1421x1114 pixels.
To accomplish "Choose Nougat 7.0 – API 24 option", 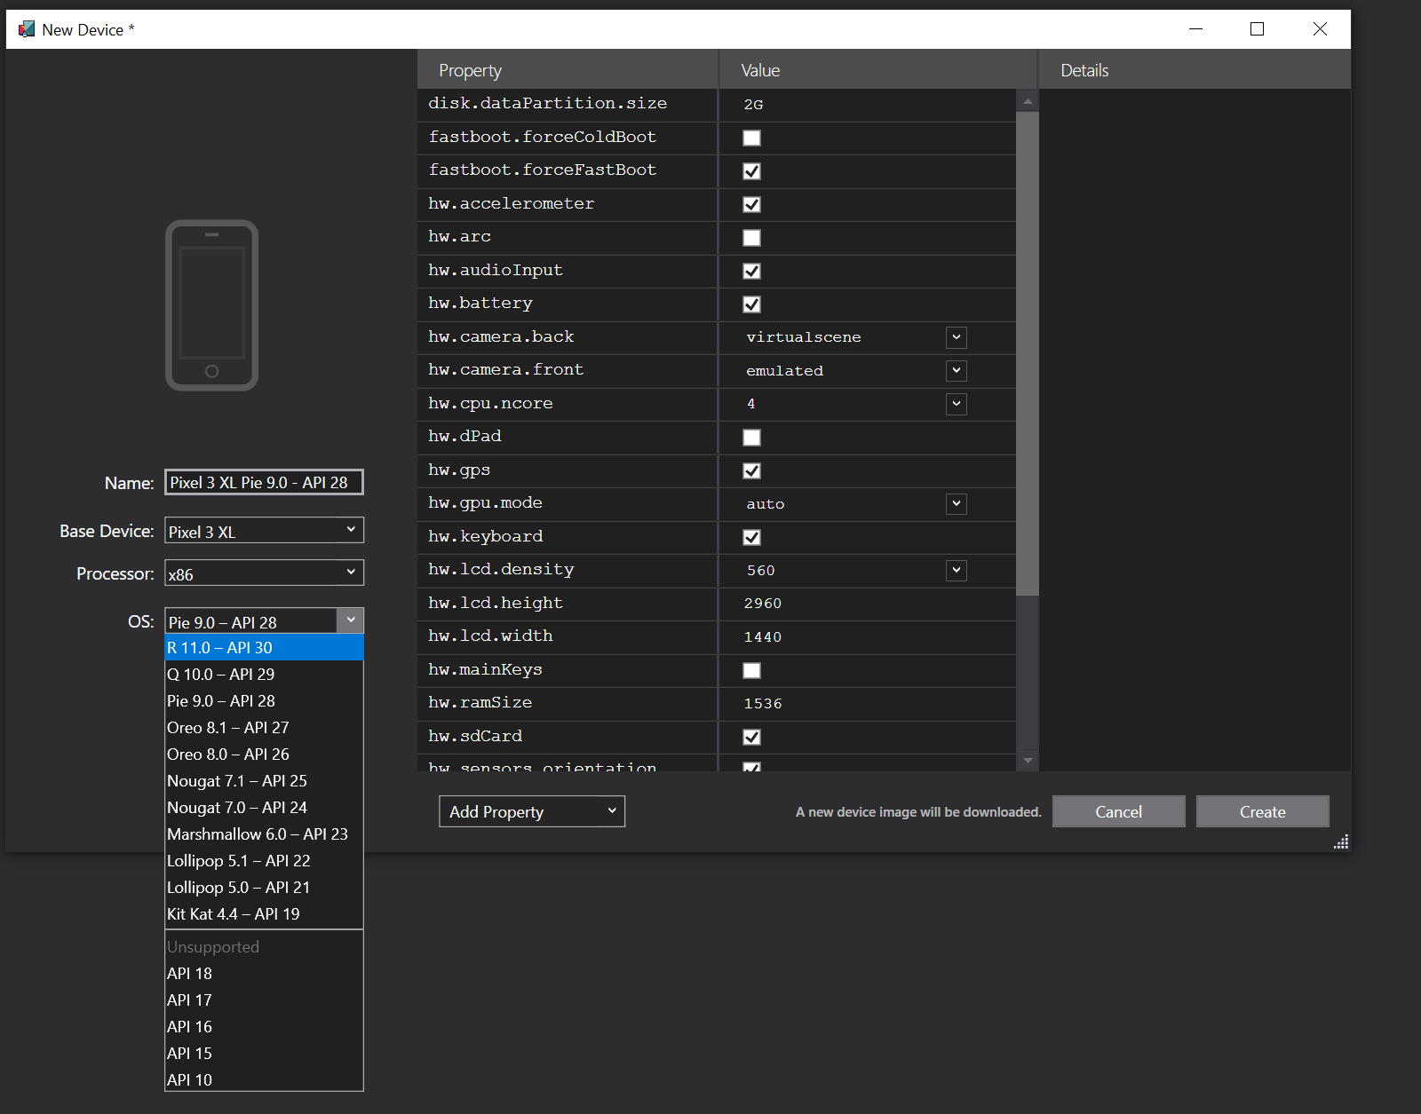I will [264, 808].
